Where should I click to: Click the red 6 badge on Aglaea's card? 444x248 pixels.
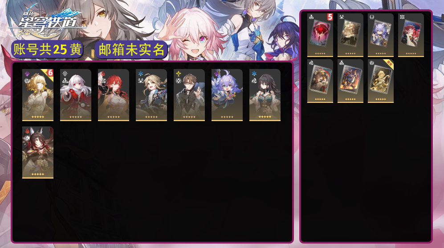tap(50, 73)
